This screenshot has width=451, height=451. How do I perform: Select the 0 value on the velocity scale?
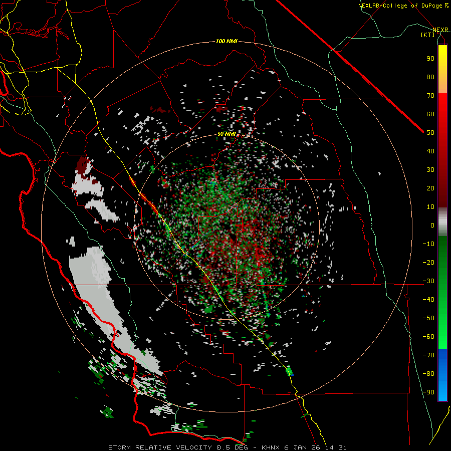(x=432, y=225)
